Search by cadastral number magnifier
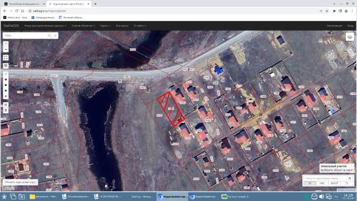 [x=350, y=178]
